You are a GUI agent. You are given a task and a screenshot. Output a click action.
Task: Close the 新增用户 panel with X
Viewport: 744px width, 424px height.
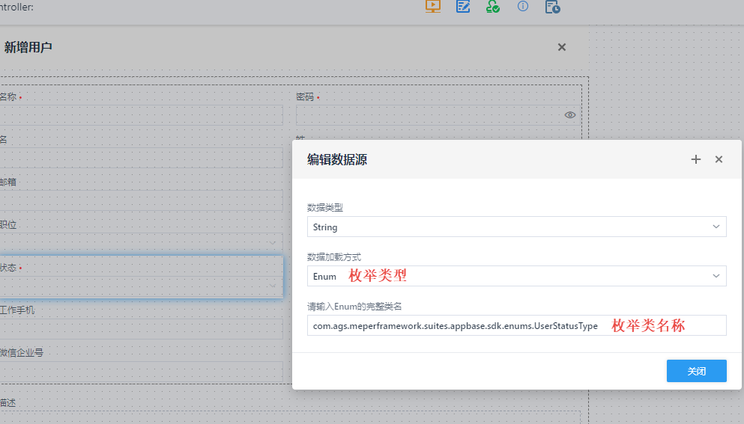(562, 47)
